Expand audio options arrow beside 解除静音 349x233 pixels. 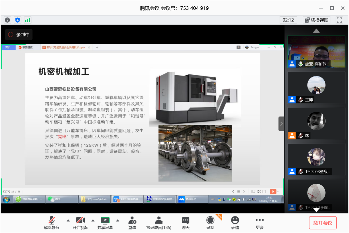(x=68, y=220)
